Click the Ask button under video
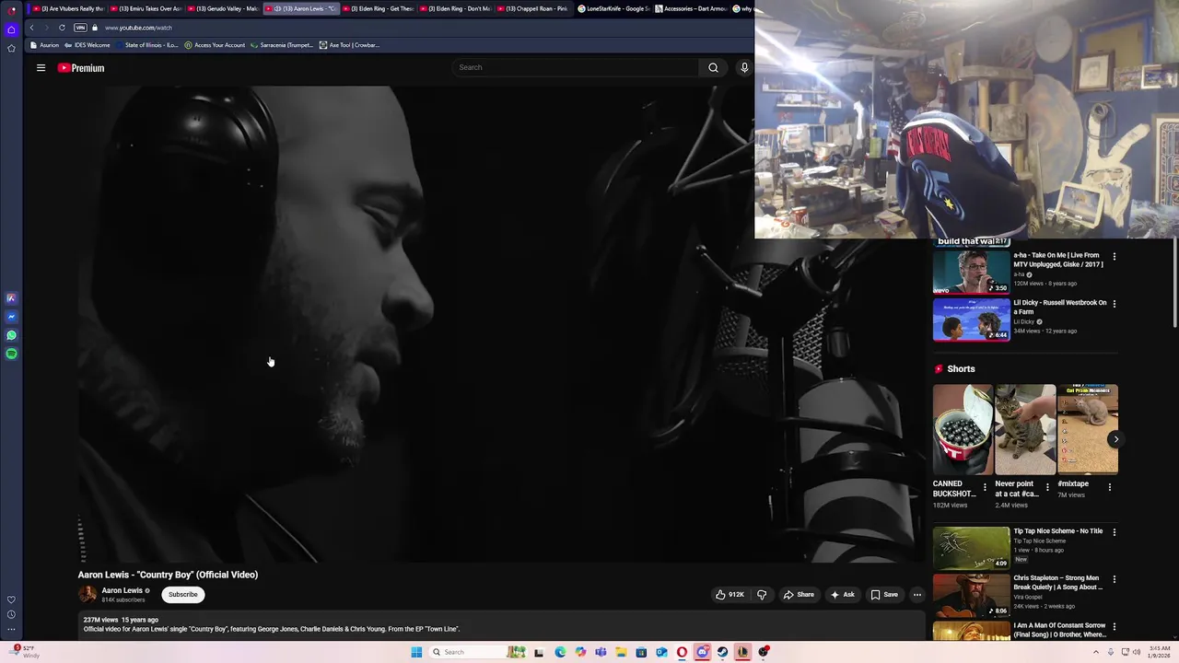Viewport: 1179px width, 663px height. [843, 595]
